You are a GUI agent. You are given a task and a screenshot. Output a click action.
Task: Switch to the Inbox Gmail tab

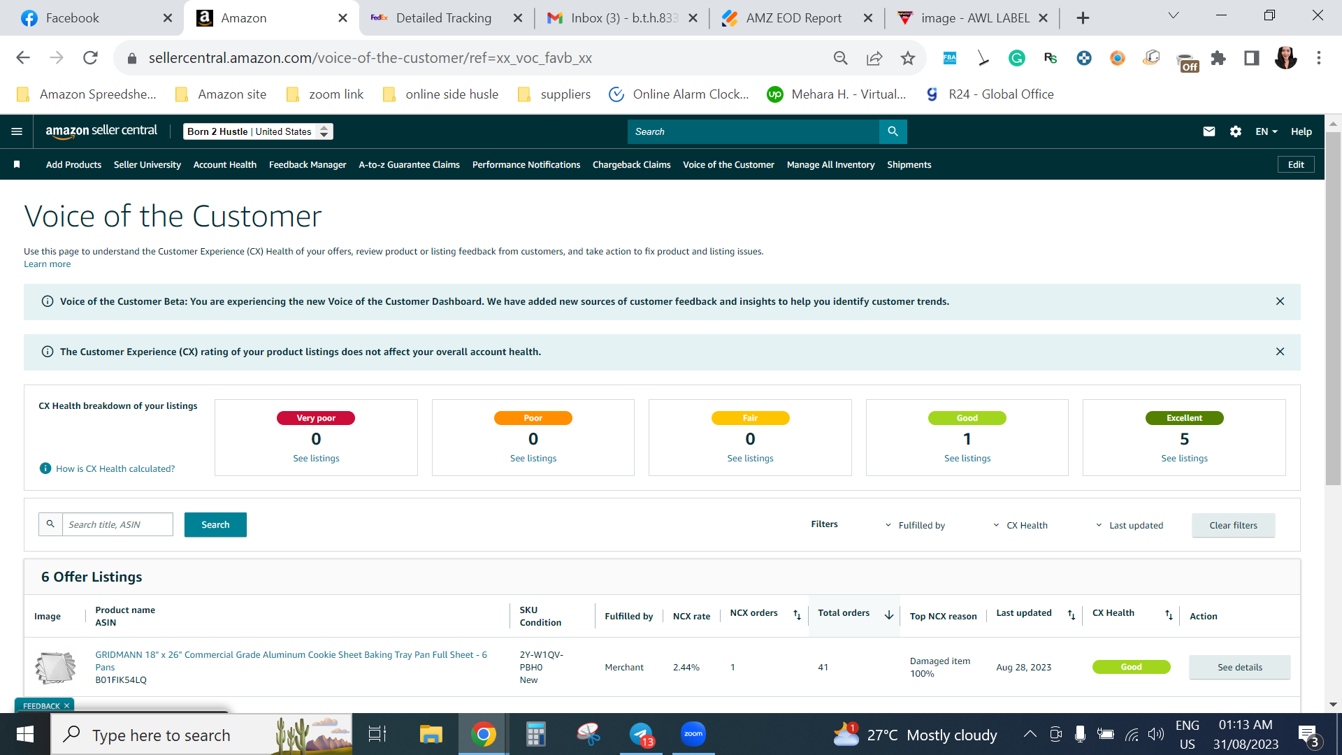[x=623, y=18]
